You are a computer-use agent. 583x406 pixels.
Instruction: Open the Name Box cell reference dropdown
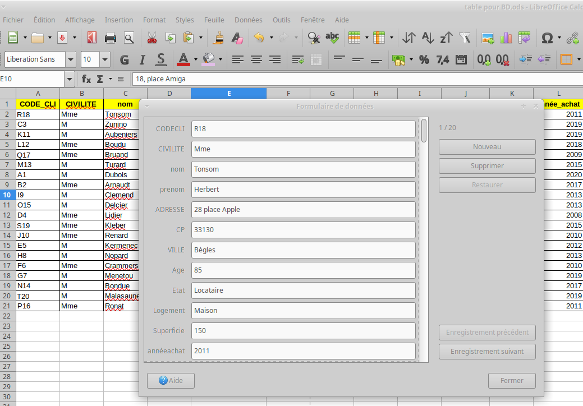[x=70, y=79]
